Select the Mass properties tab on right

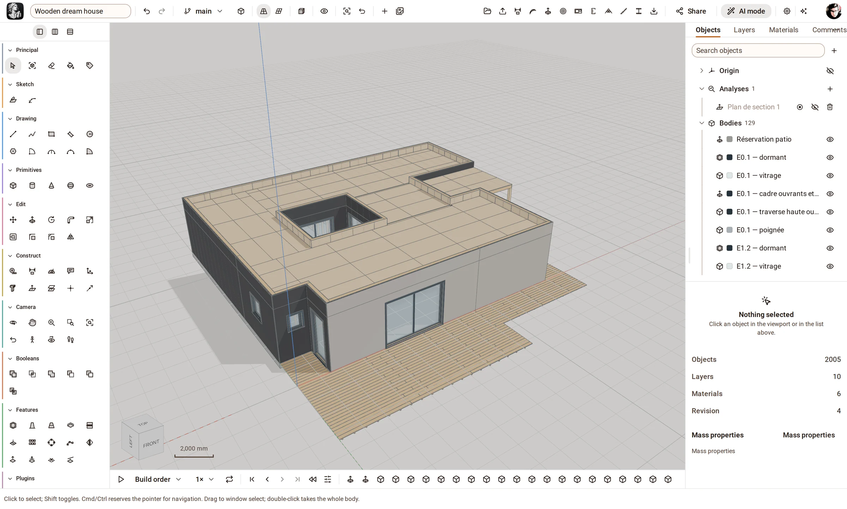click(809, 435)
